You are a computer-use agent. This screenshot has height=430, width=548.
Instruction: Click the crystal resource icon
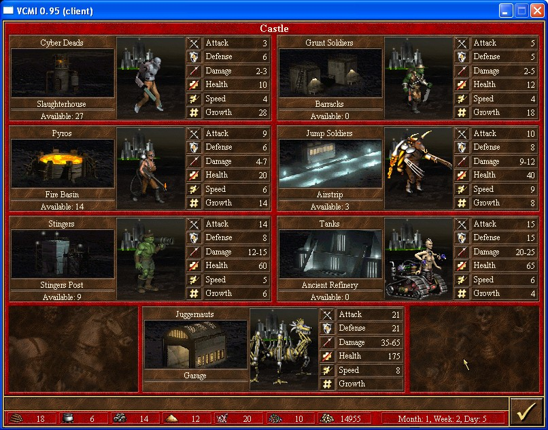[222, 418]
